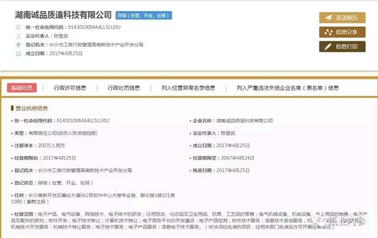This screenshot has width=378, height=238.
Task: Click header credit code 91430100MA4LL5LU0U
Action: pos(94,27)
